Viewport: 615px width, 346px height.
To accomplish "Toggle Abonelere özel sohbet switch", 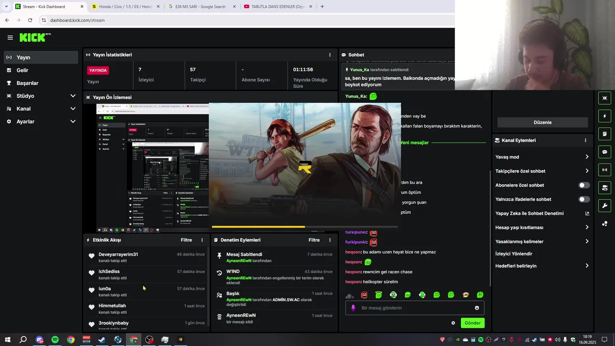I will [x=584, y=185].
